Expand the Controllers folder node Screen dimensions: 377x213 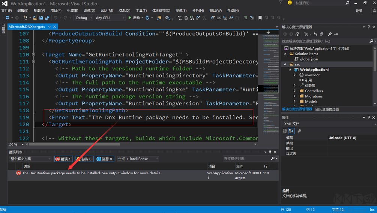pyautogui.click(x=295, y=91)
